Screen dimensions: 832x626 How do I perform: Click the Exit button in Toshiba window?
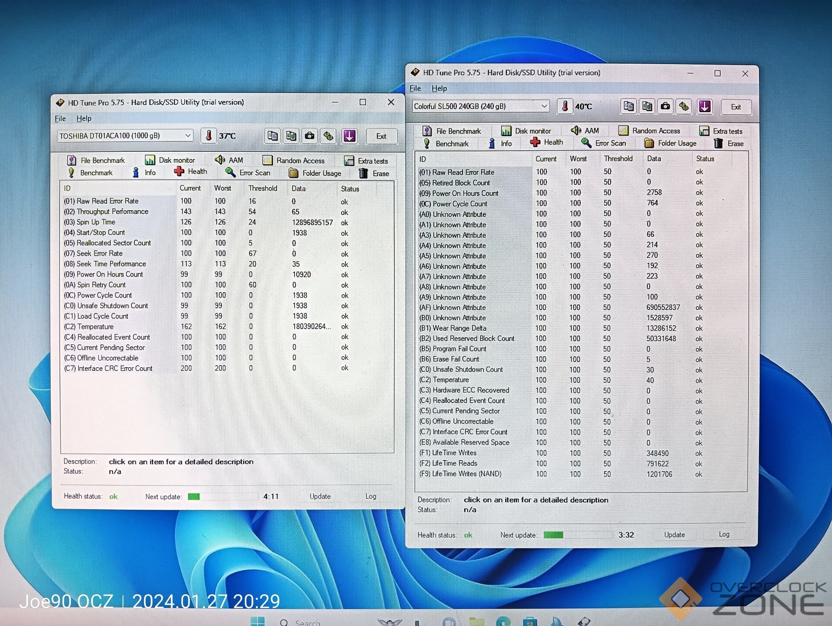[382, 136]
